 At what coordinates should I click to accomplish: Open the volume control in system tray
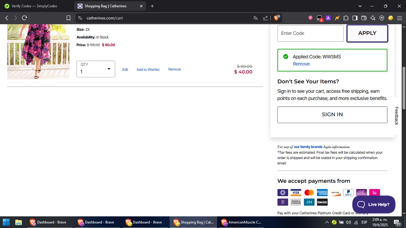(x=348, y=222)
